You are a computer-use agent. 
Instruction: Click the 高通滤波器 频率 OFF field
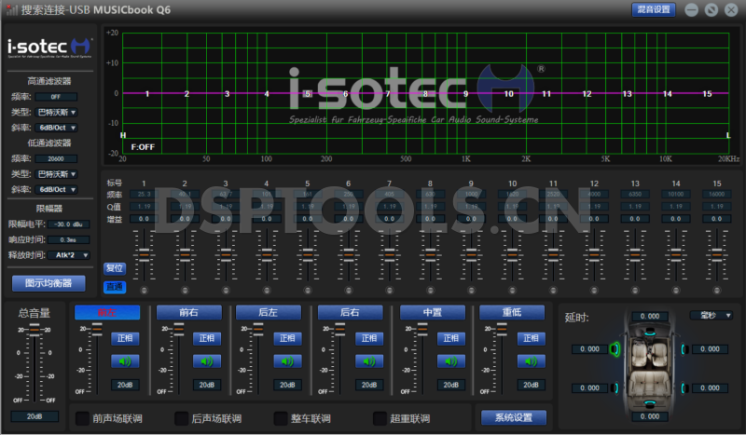[x=56, y=97]
